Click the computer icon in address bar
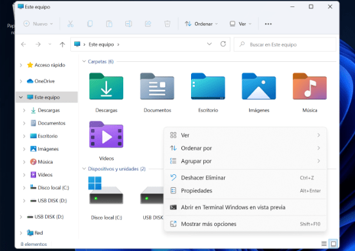The image size is (355, 251). pyautogui.click(x=77, y=44)
